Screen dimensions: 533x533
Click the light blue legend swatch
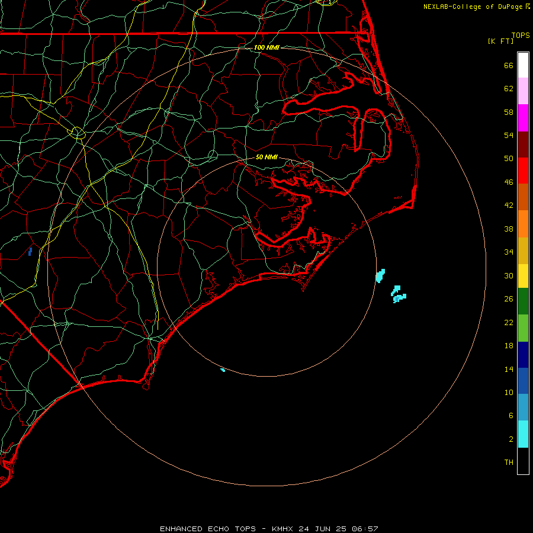tap(523, 407)
